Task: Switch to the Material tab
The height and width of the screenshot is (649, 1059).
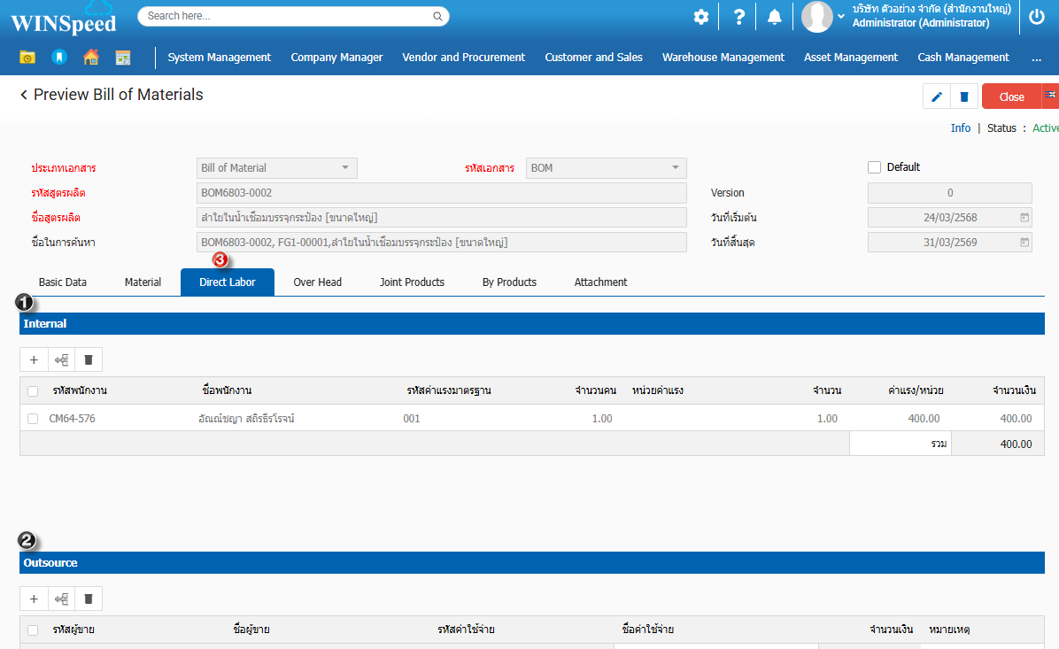Action: coord(143,282)
